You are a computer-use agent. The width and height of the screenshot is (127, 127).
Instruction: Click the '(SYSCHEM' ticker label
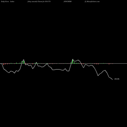click(68, 2)
